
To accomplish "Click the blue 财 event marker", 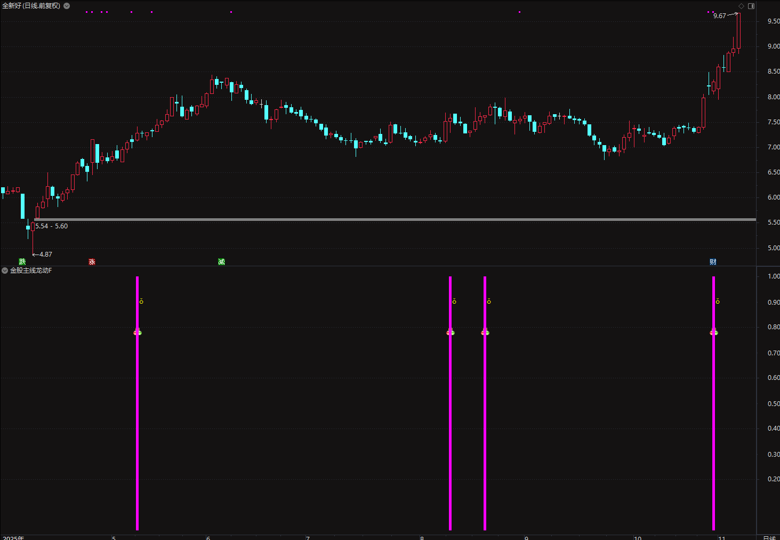I will click(713, 261).
